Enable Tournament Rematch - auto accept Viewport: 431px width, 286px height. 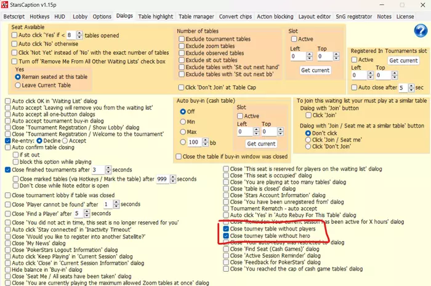[226, 208]
